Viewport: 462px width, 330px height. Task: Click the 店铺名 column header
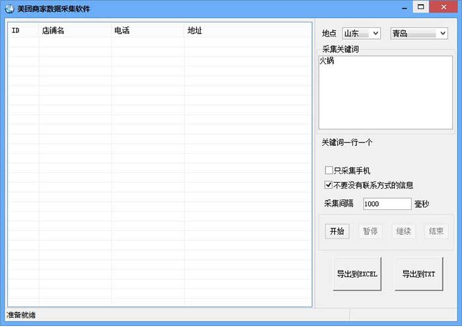coord(75,30)
